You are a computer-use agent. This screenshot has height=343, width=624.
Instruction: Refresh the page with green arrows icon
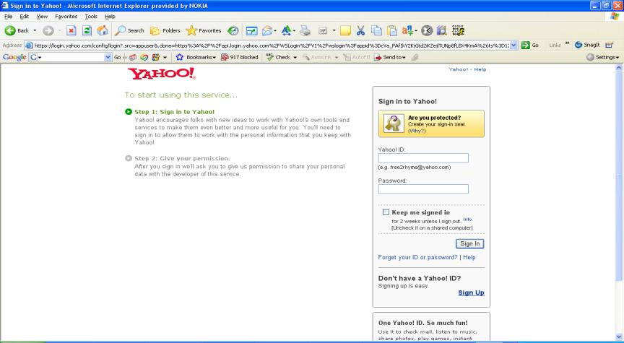pyautogui.click(x=87, y=30)
